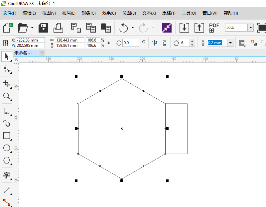Image resolution: width=266 pixels, height=207 pixels.
Task: Select the Zoom magnifier tool
Action: point(6,96)
